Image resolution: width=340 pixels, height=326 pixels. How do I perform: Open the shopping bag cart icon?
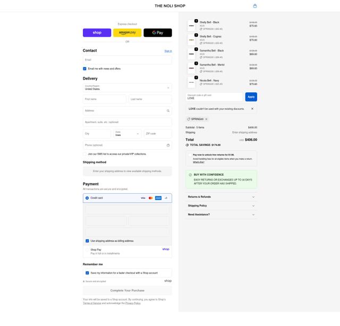pyautogui.click(x=255, y=6)
